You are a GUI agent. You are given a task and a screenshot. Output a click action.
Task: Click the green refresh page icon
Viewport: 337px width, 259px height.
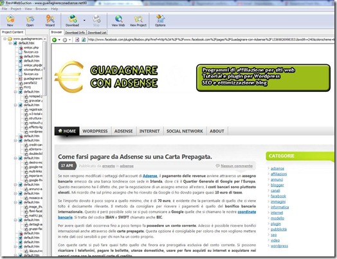(84, 40)
